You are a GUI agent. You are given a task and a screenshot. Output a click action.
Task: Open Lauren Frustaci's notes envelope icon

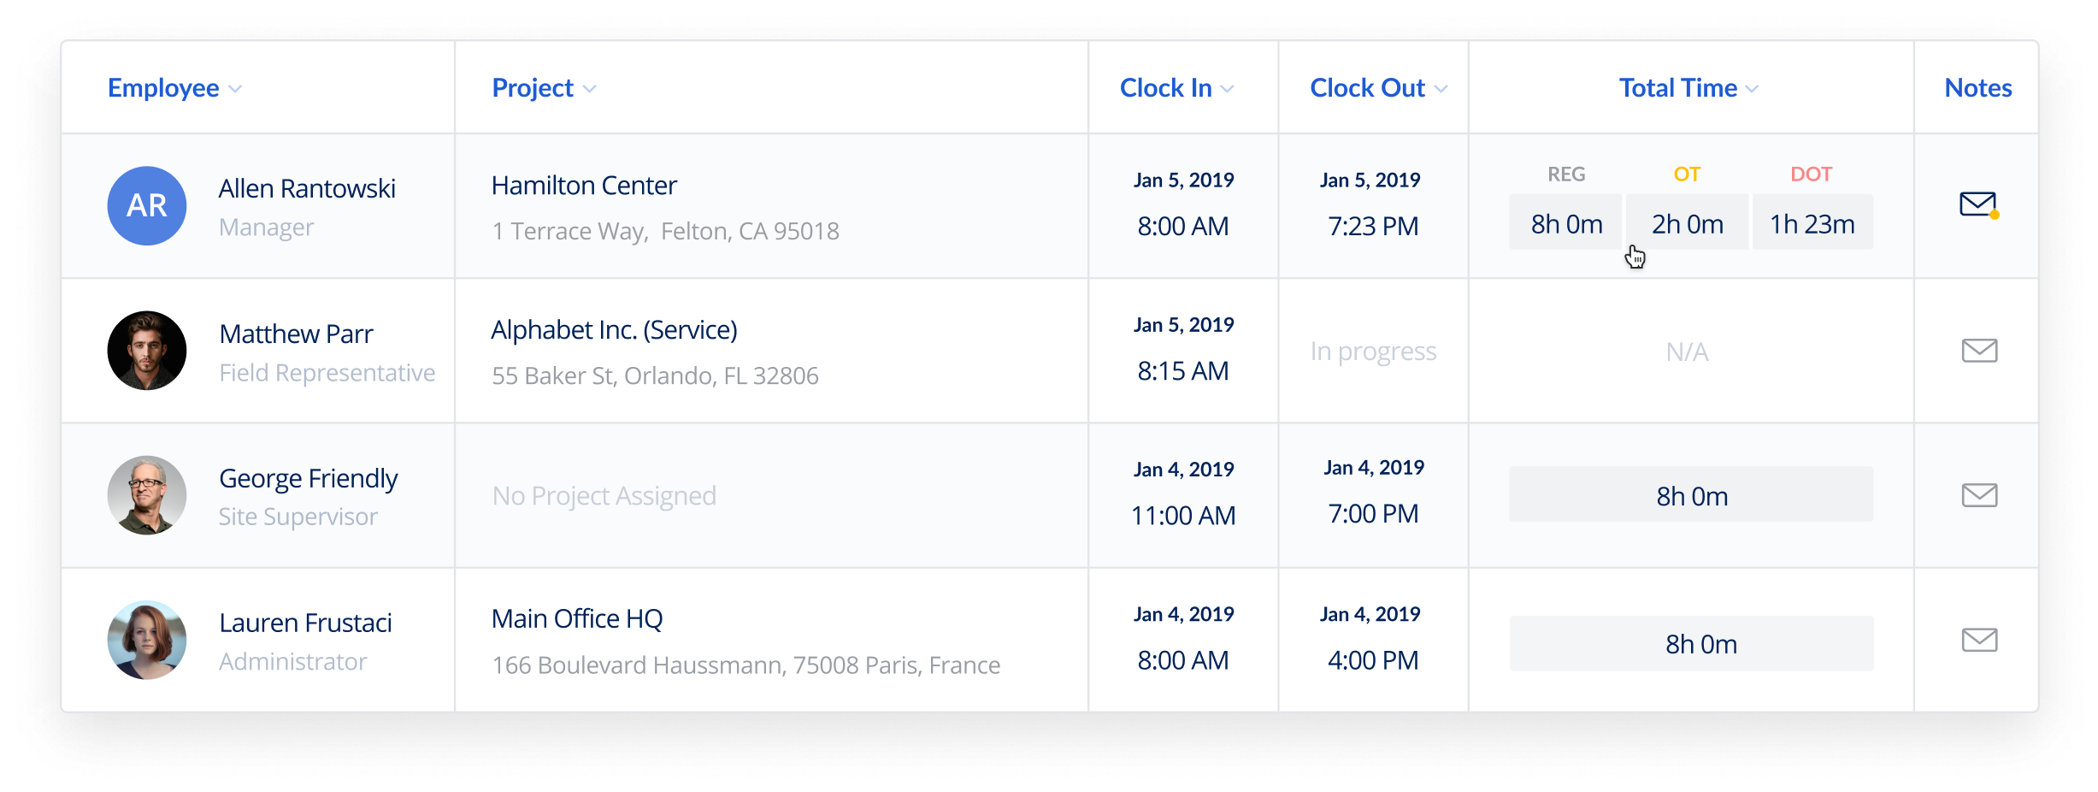pyautogui.click(x=1979, y=640)
